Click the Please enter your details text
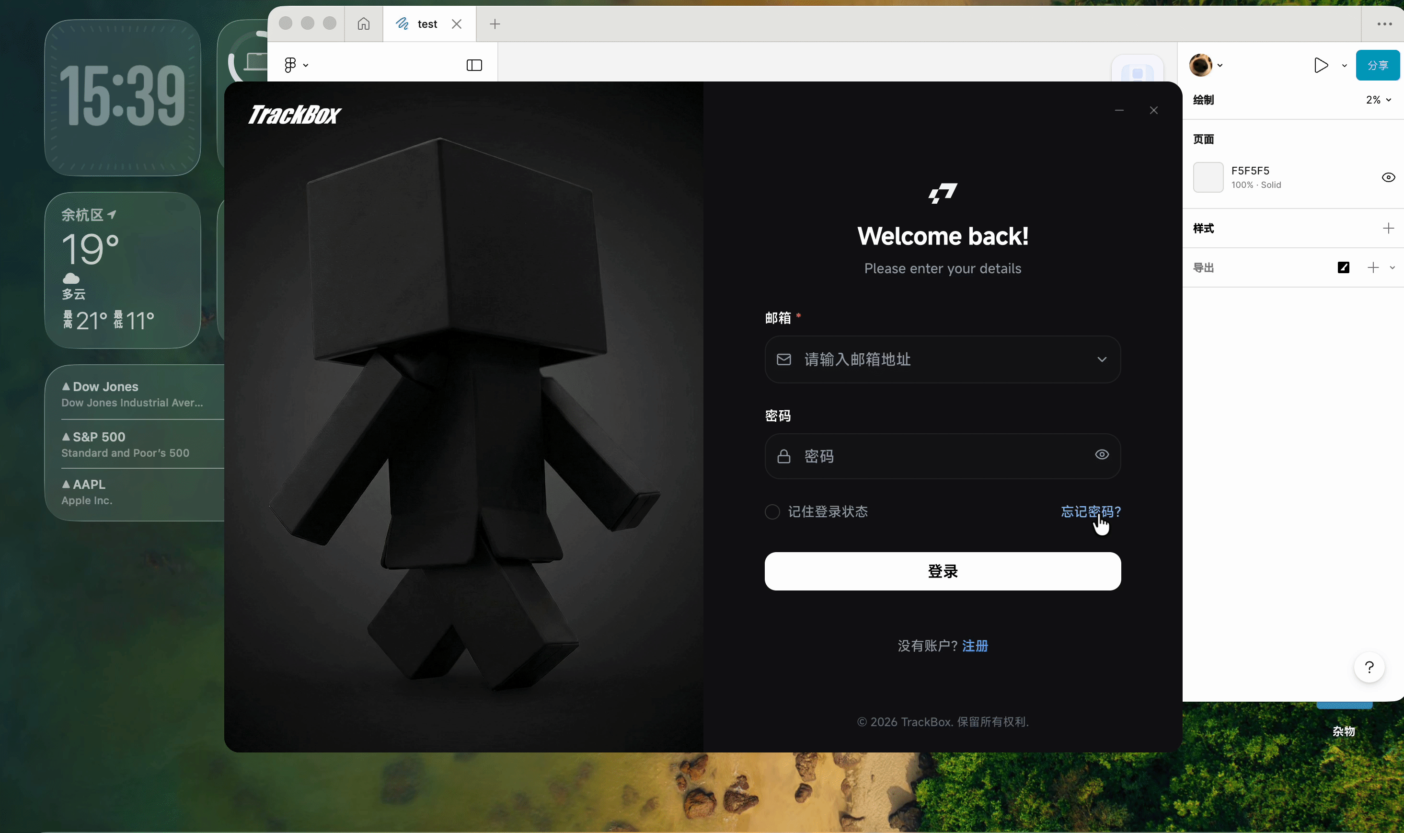The image size is (1404, 833). (942, 268)
